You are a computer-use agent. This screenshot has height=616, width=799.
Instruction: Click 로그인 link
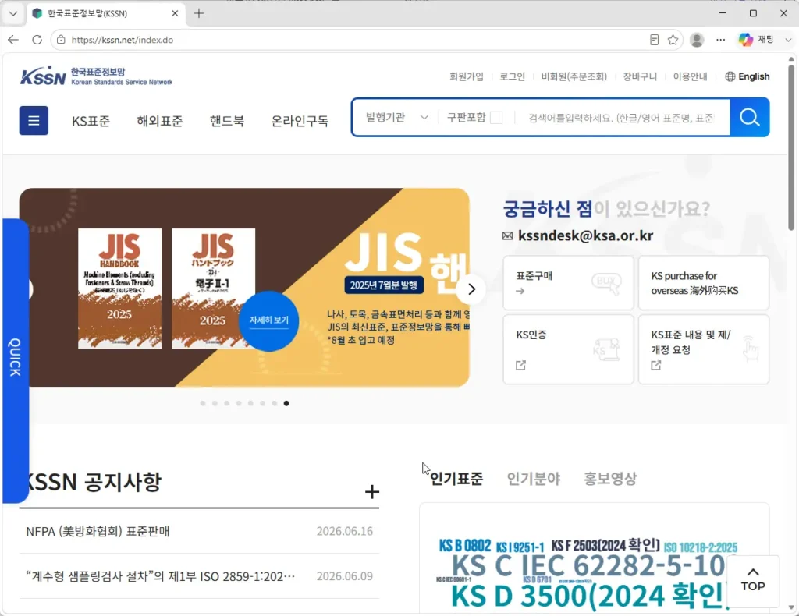point(512,76)
